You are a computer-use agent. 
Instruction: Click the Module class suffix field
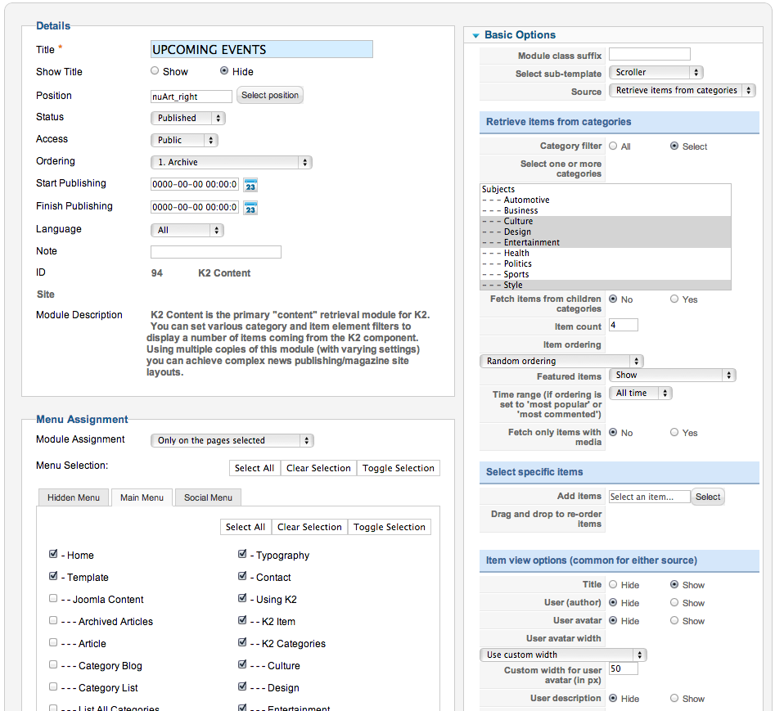click(650, 54)
